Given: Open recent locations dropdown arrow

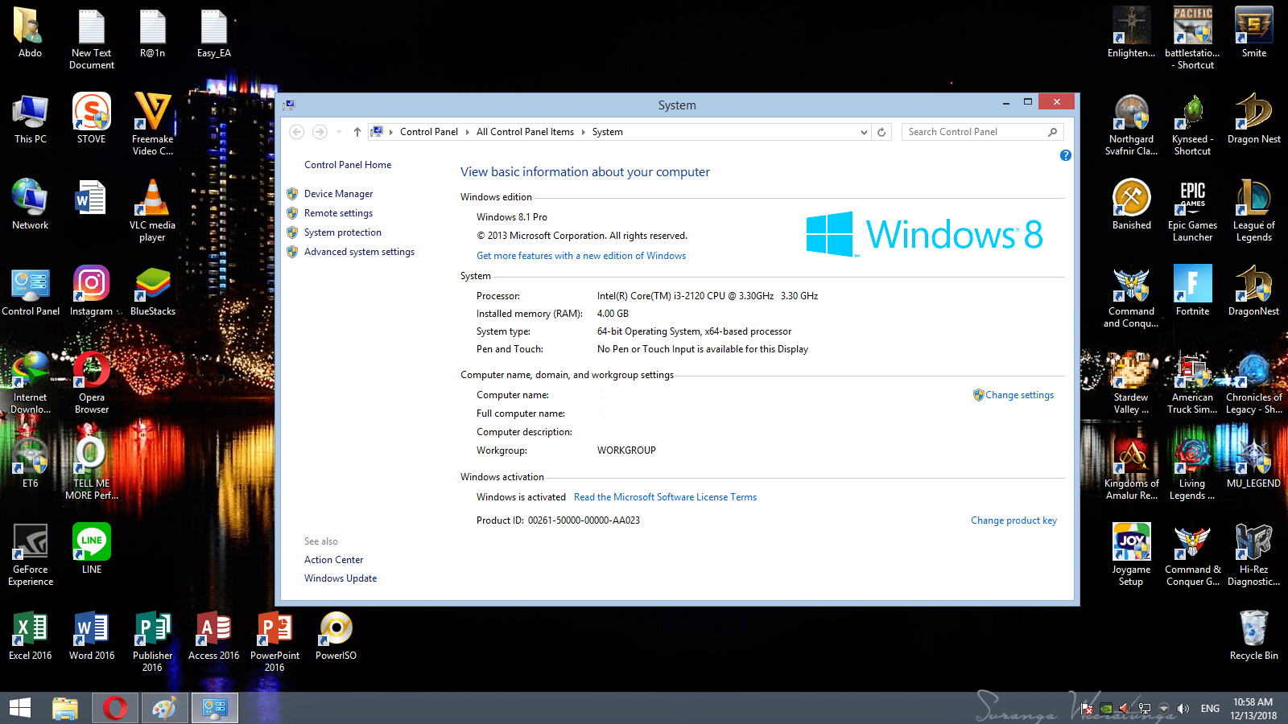Looking at the screenshot, I should [x=340, y=132].
